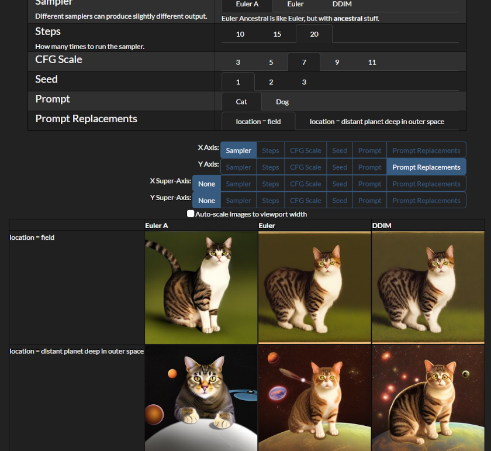
Task: Select the Euler A sampler tab
Action: pos(247,5)
